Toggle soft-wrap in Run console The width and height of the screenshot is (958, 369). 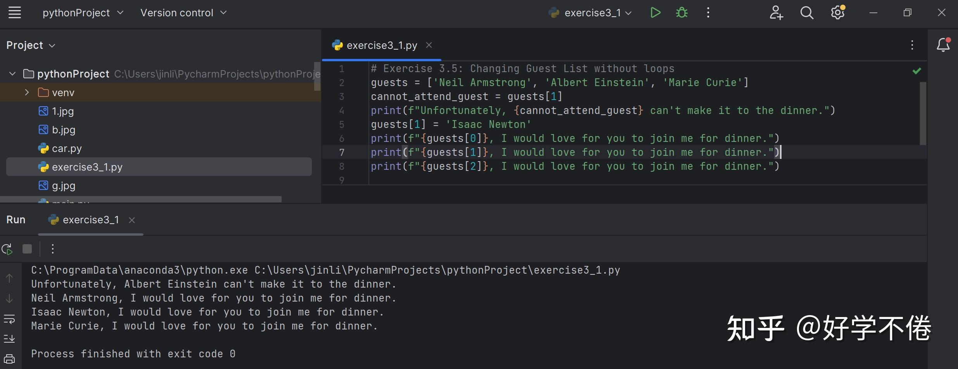click(9, 319)
